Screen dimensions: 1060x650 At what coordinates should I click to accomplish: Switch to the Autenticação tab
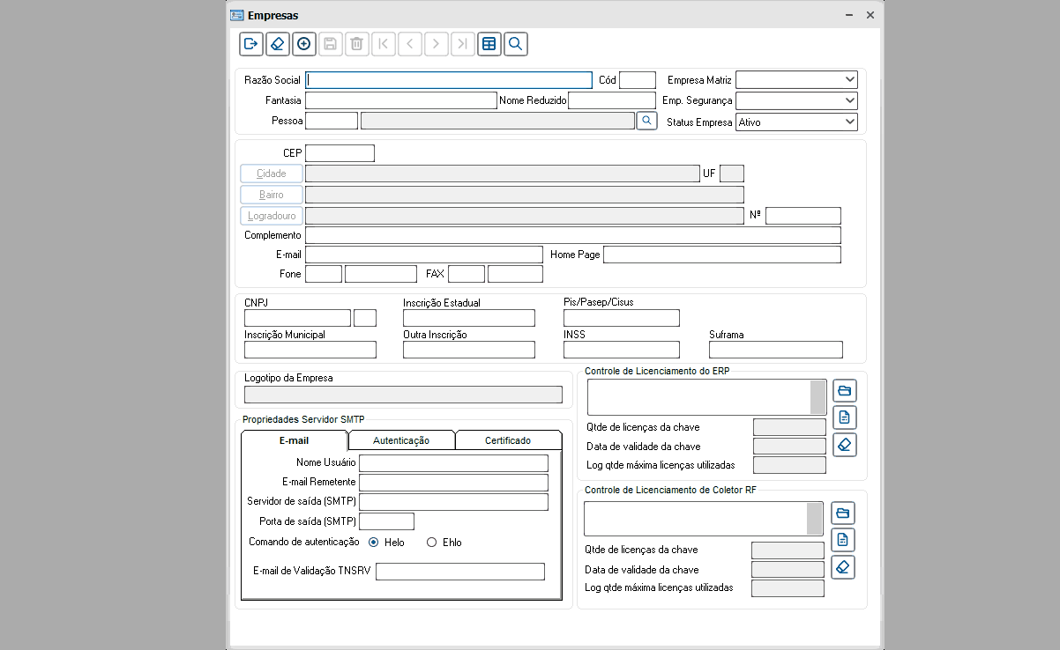click(401, 440)
